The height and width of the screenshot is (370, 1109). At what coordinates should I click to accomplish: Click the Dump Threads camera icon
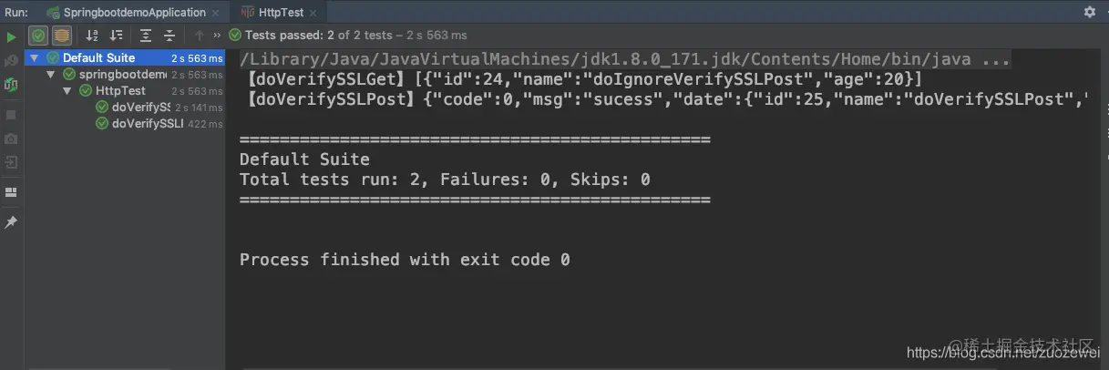click(x=11, y=139)
